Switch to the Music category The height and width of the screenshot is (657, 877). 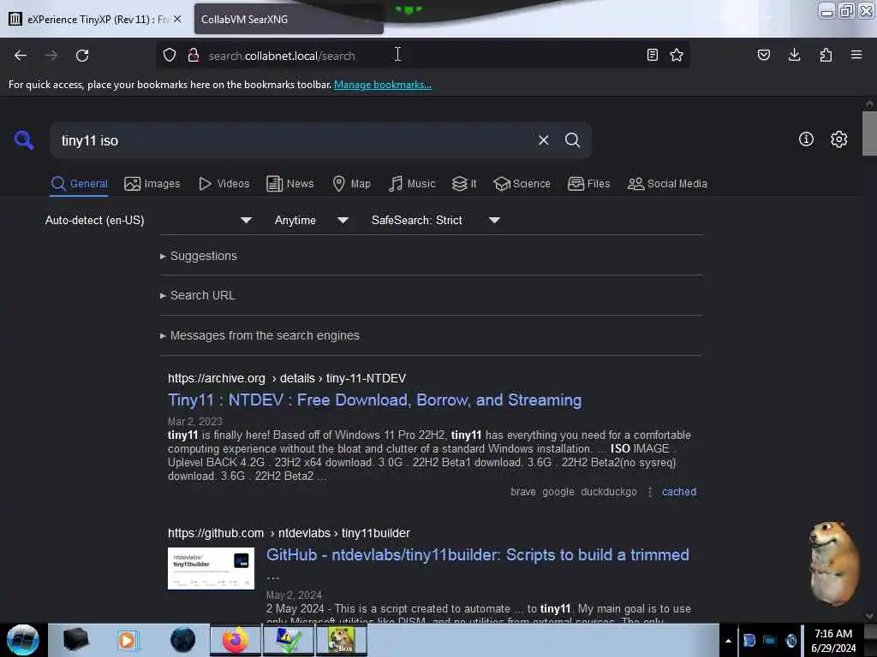click(x=412, y=184)
